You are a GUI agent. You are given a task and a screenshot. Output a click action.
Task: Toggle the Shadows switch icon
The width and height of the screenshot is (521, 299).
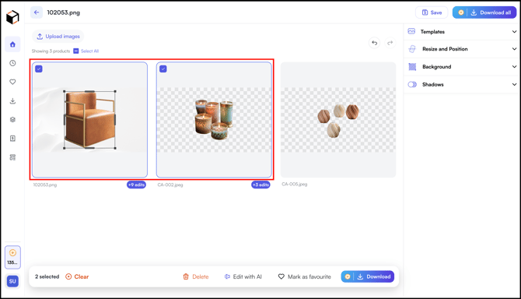pos(412,84)
